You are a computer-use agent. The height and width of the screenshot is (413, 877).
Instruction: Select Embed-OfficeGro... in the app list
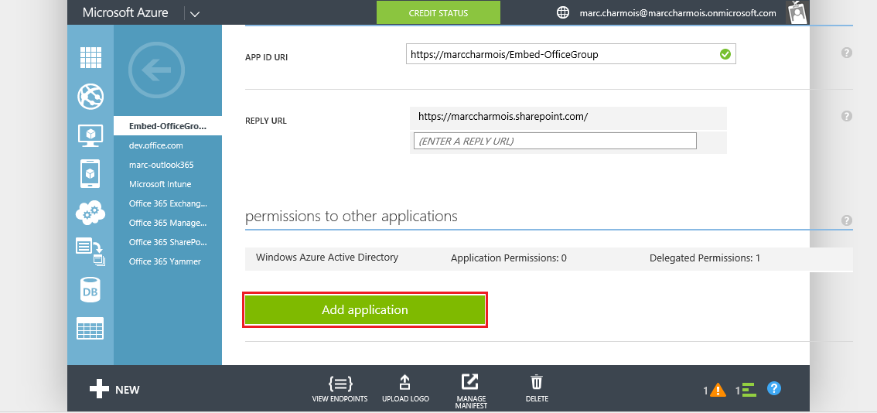pyautogui.click(x=168, y=126)
